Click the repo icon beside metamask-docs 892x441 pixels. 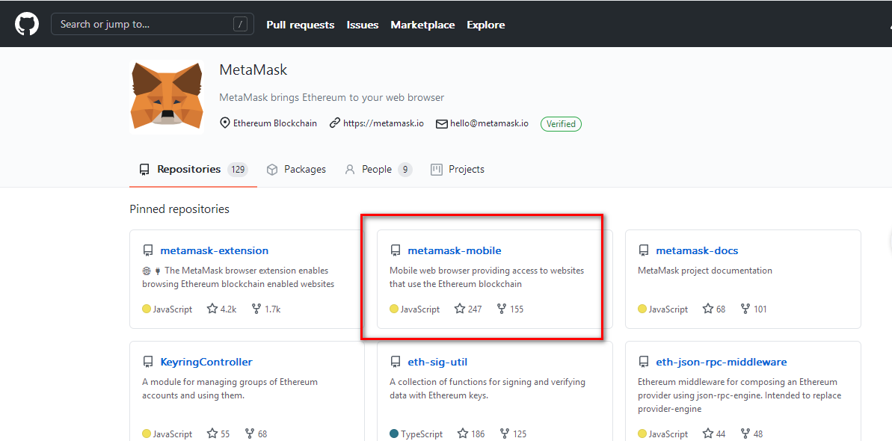[644, 250]
